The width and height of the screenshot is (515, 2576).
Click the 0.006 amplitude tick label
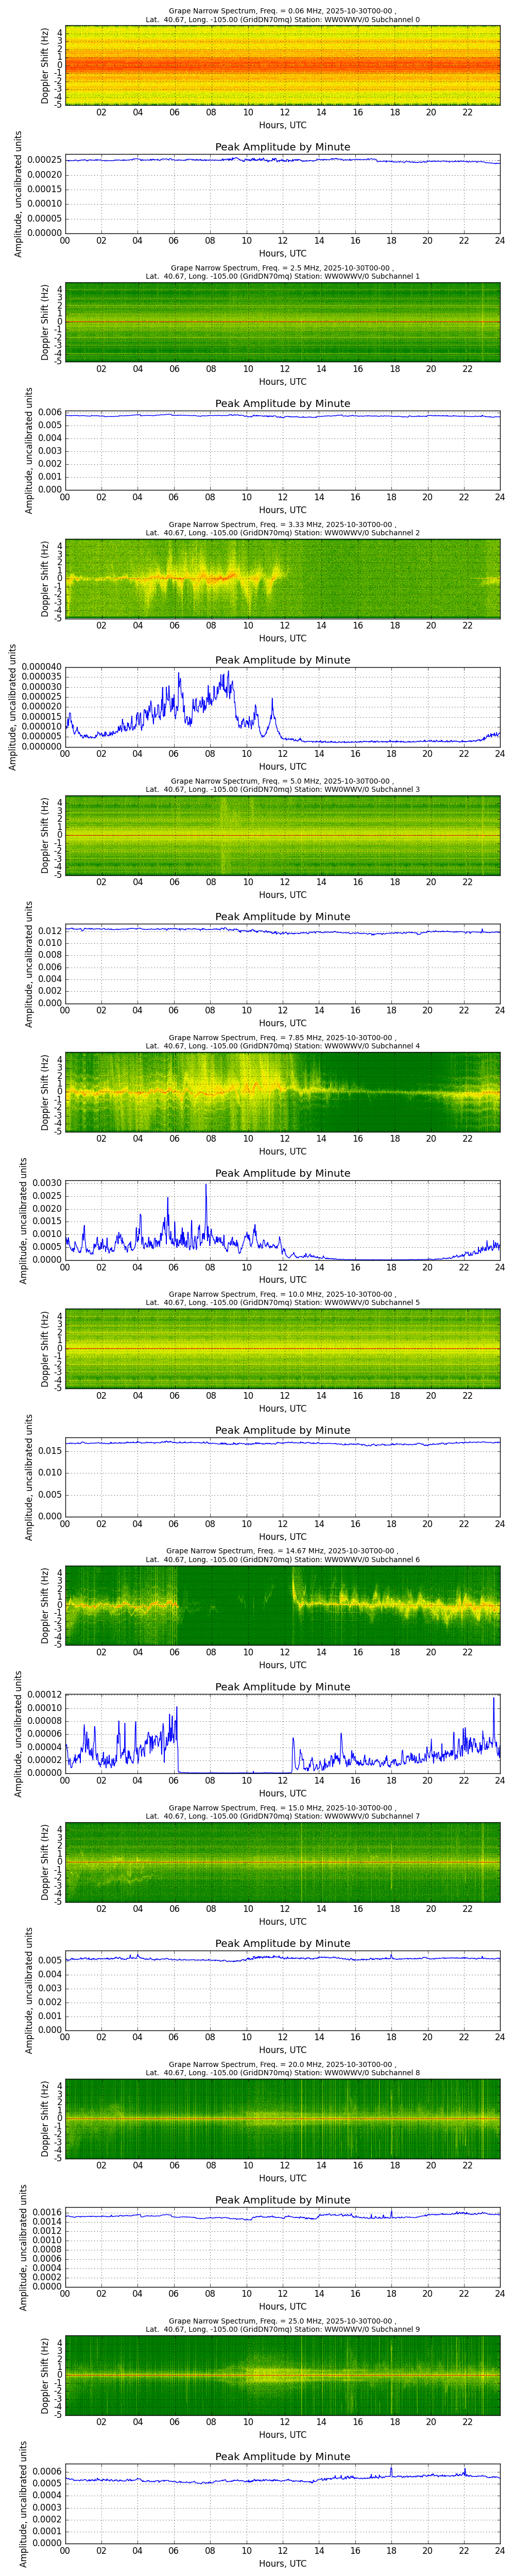point(49,412)
